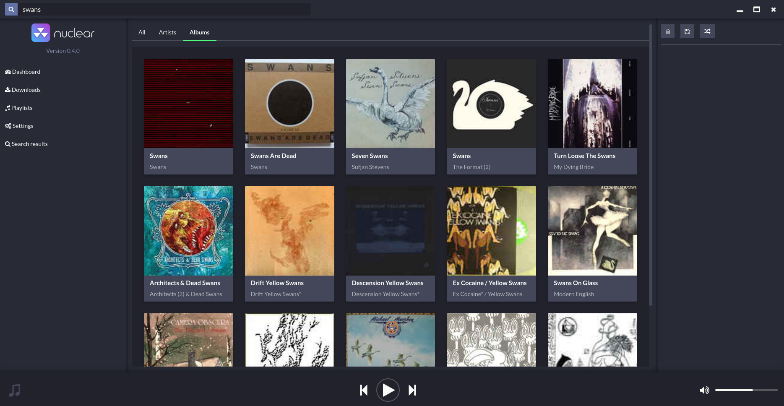
Task: Click the search magnifier icon
Action: pyautogui.click(x=11, y=9)
